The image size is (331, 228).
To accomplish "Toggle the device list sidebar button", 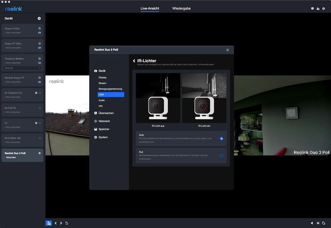I will (48, 223).
